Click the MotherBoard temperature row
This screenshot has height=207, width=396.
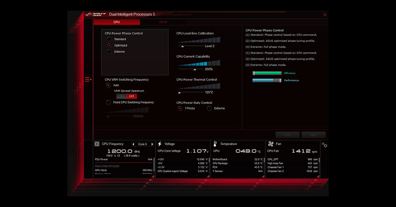pos(238,160)
